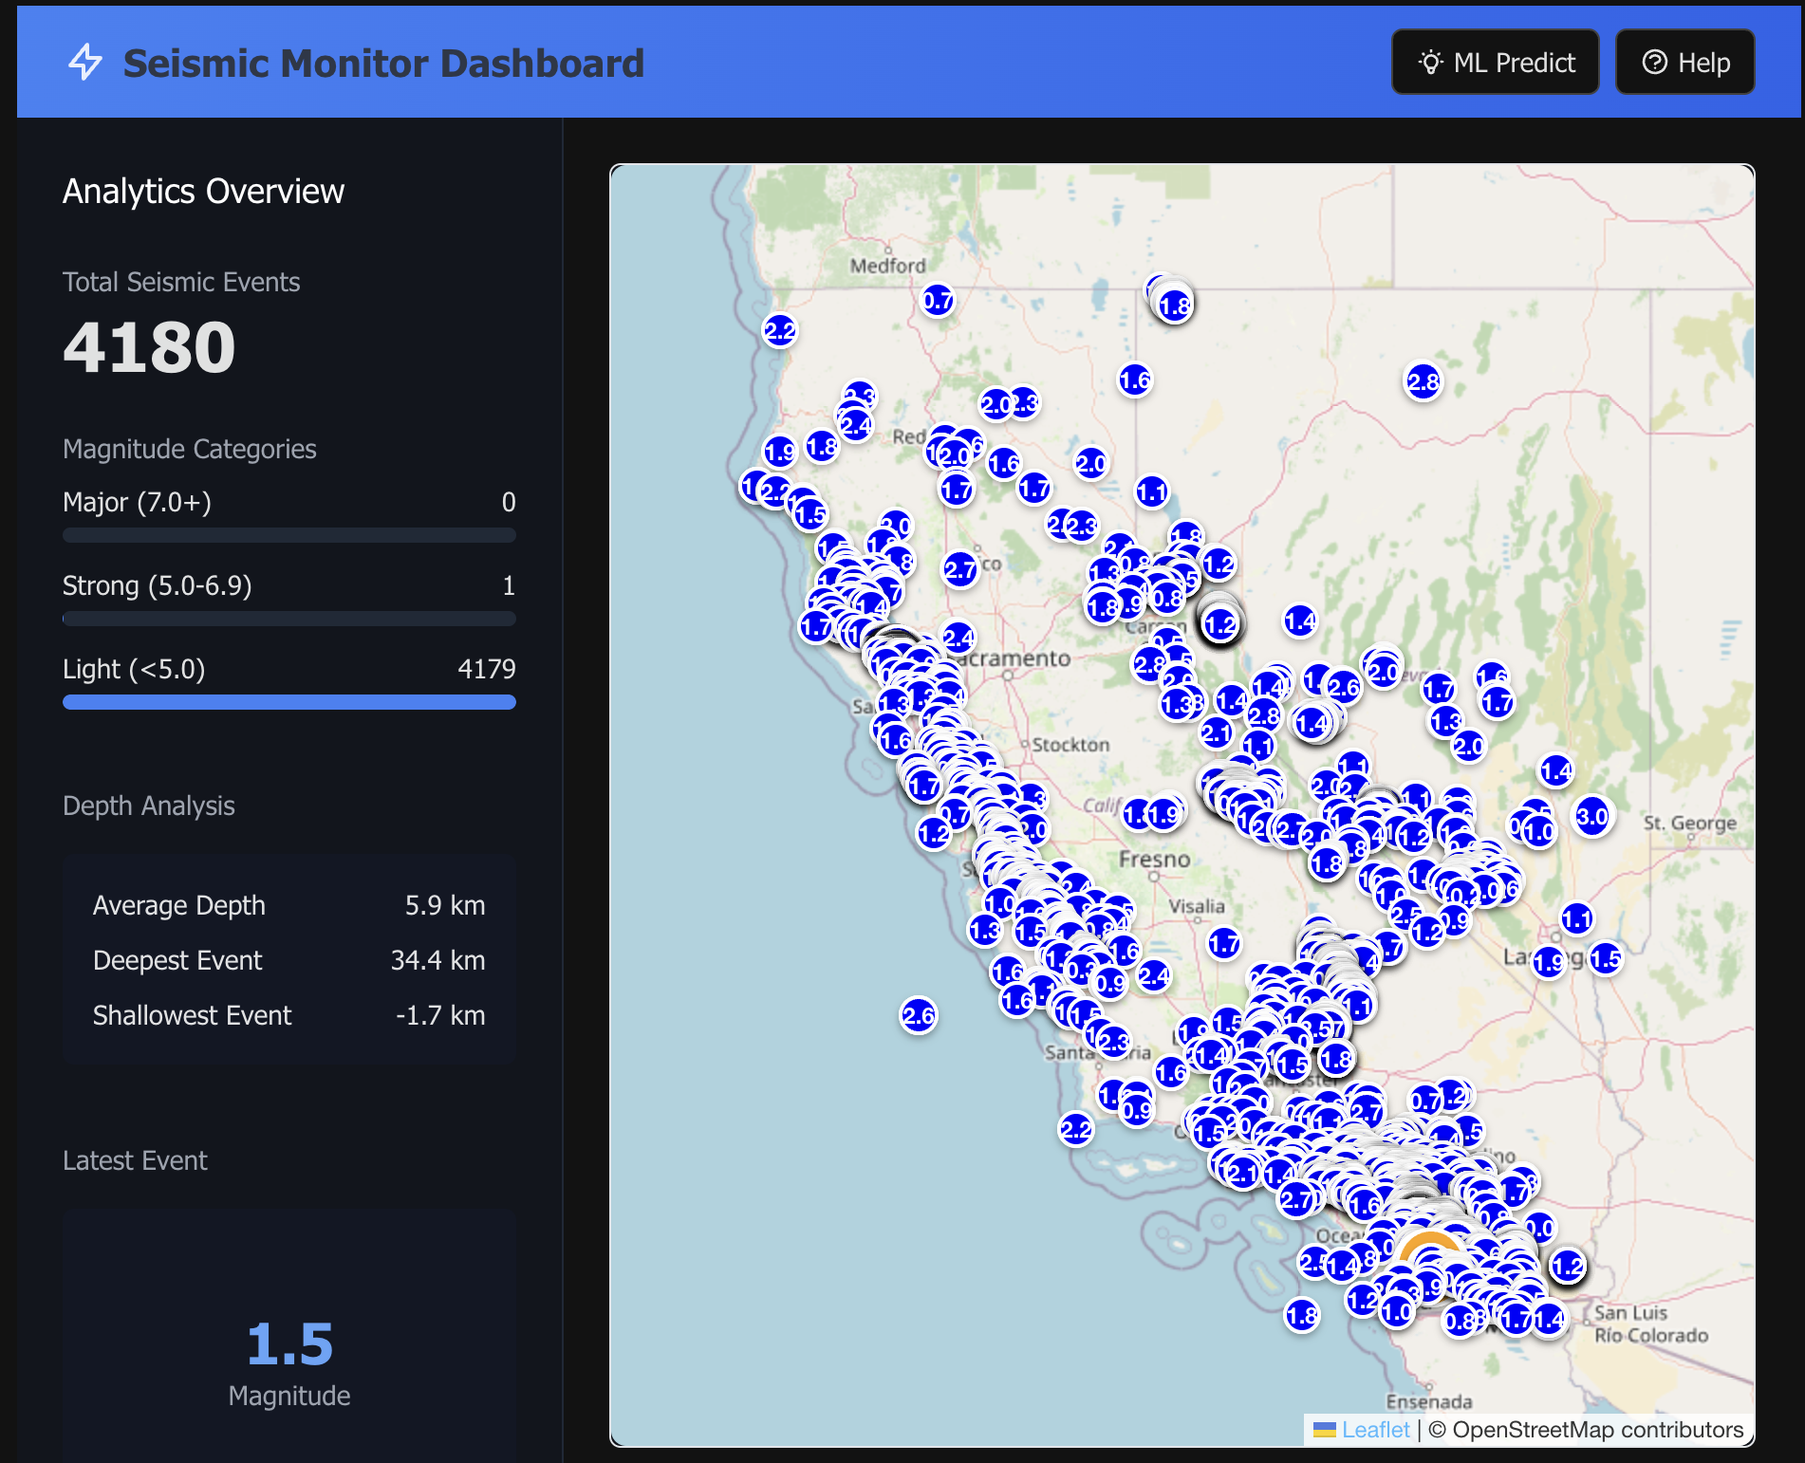This screenshot has width=1805, height=1463.
Task: Select the offshore 2.2 marker near Channel Islands
Action: click(x=1076, y=1129)
